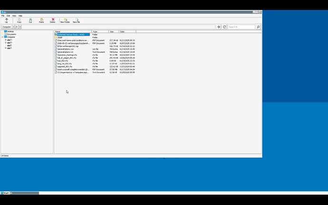The height and width of the screenshot is (205, 328).
Task: Click the Windows Start button
Action: click(x=5, y=193)
